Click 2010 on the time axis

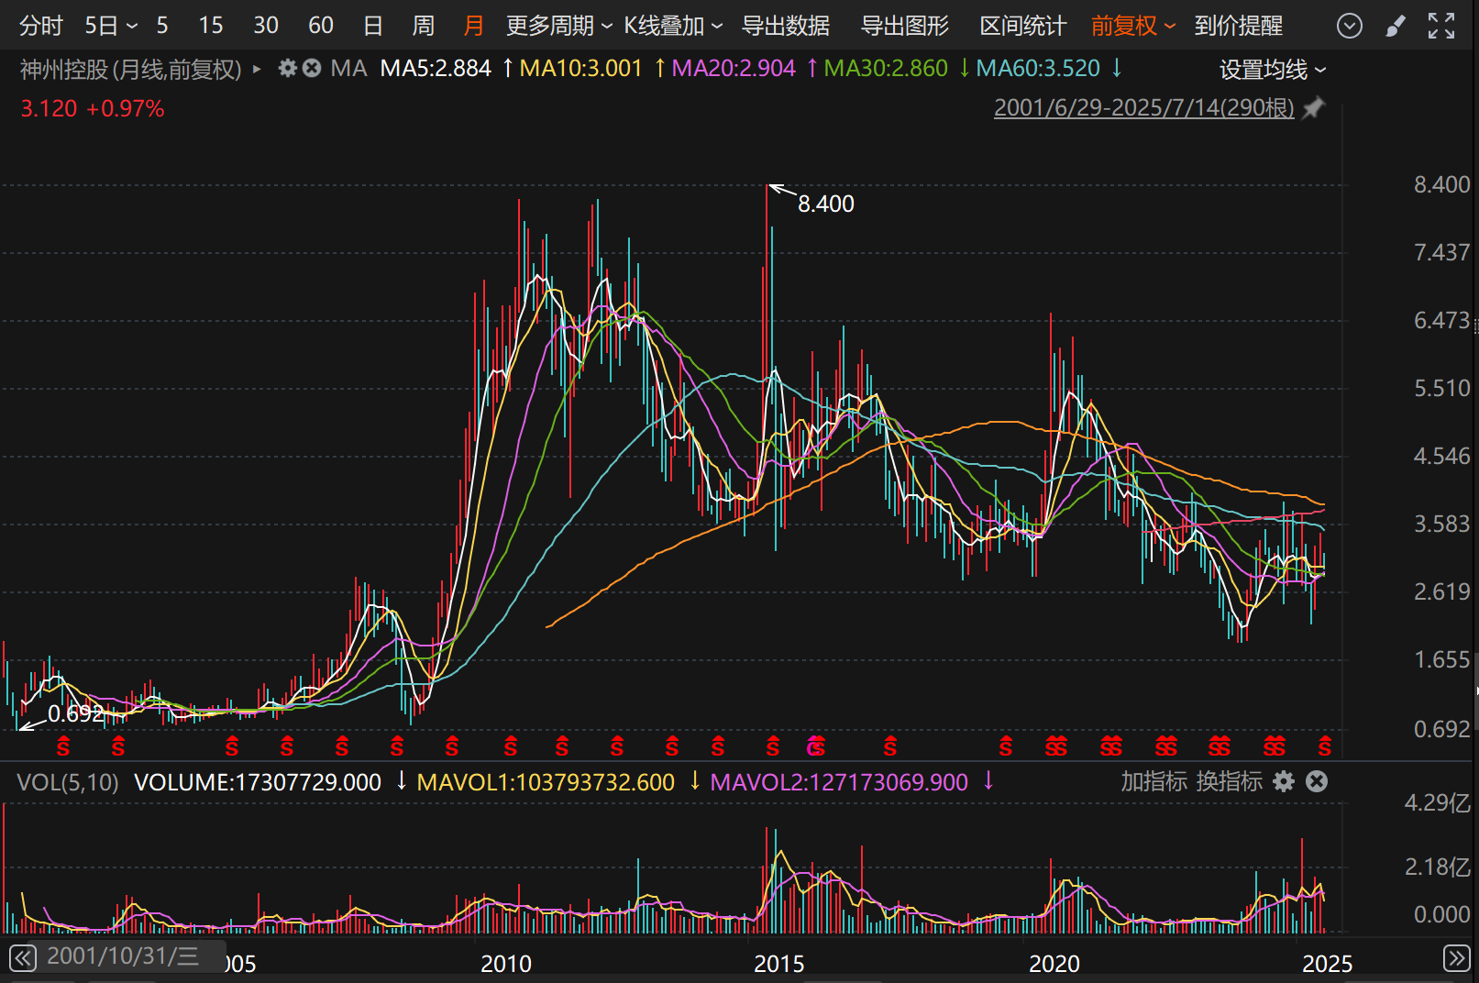pyautogui.click(x=506, y=964)
